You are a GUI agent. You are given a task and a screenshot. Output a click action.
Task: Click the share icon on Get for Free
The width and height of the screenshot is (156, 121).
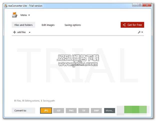[124, 25]
